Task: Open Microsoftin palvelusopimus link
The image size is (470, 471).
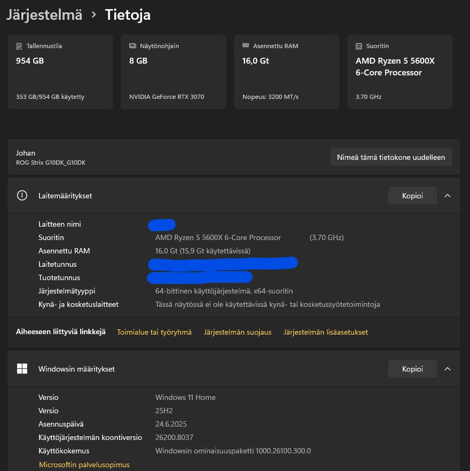Action: [84, 465]
